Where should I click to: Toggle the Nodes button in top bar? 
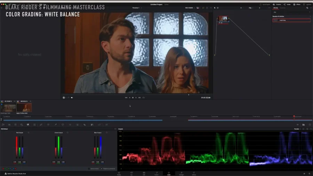(287, 5)
